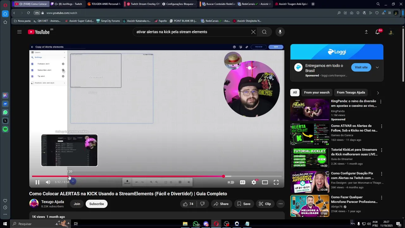This screenshot has height=228, width=405.
Task: Open Spotify in Opera sidebar
Action: click(5, 129)
